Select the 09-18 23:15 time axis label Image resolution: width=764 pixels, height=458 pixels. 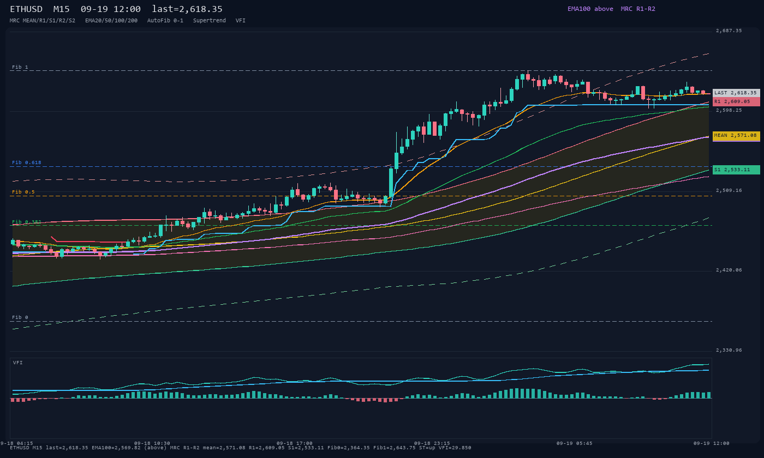(432, 443)
